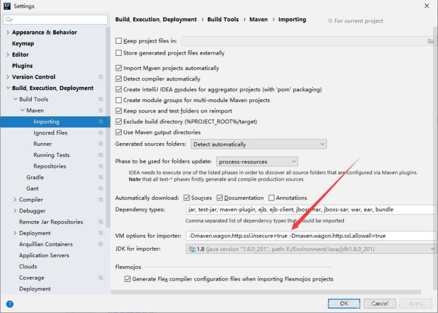The height and width of the screenshot is (313, 438).
Task: Select Runner under Maven settings
Action: coord(43,144)
